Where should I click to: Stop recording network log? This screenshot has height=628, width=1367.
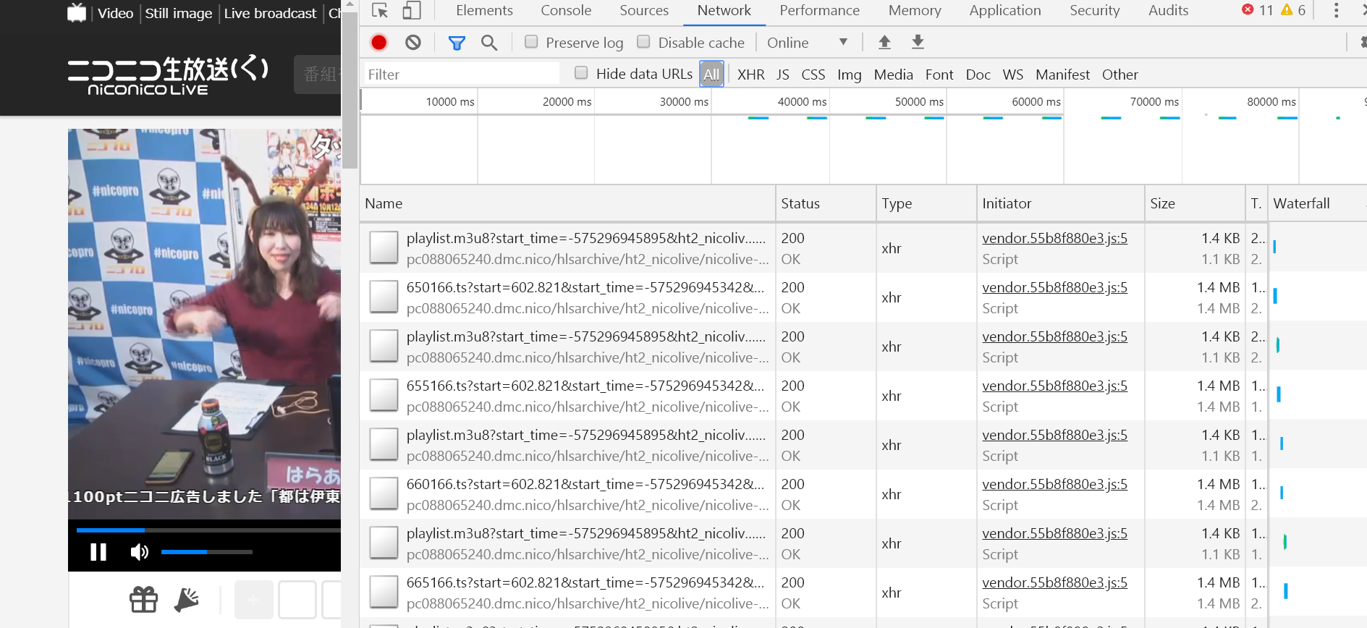(x=378, y=43)
